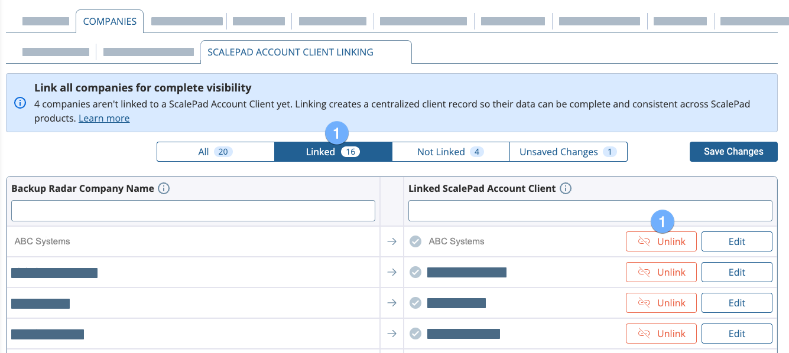The height and width of the screenshot is (353, 789).
Task: Open the Learn more link
Action: click(x=104, y=118)
